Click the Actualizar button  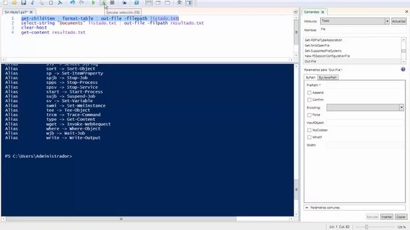click(398, 21)
